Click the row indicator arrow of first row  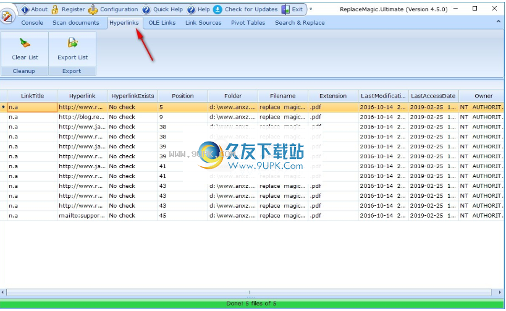pos(3,107)
